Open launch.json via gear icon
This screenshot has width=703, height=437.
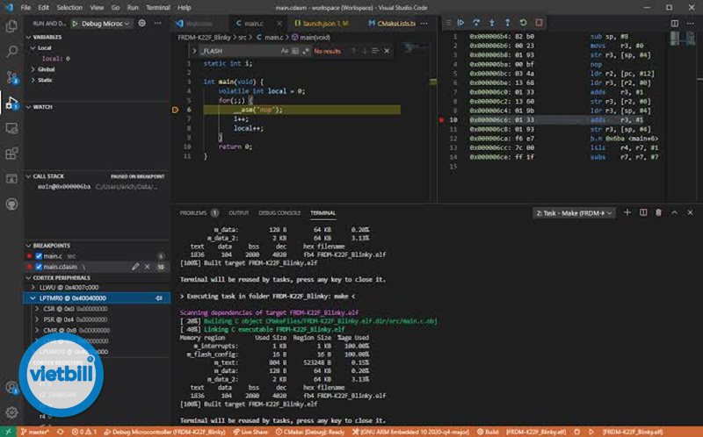pyautogui.click(x=142, y=24)
